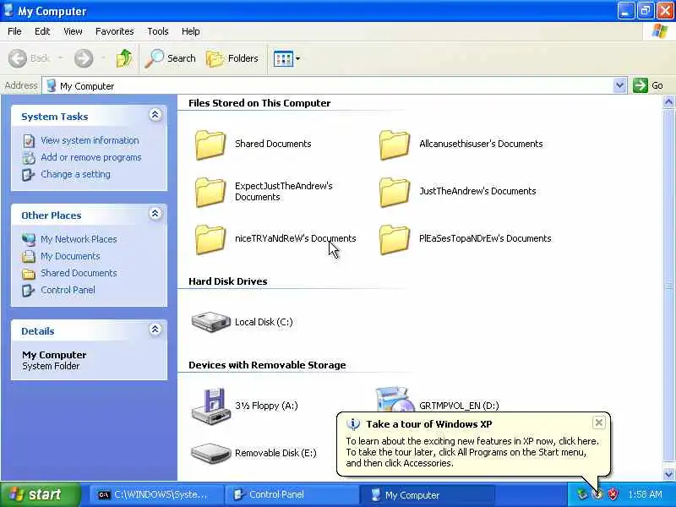Collapse the Other Places panel

pyautogui.click(x=155, y=214)
